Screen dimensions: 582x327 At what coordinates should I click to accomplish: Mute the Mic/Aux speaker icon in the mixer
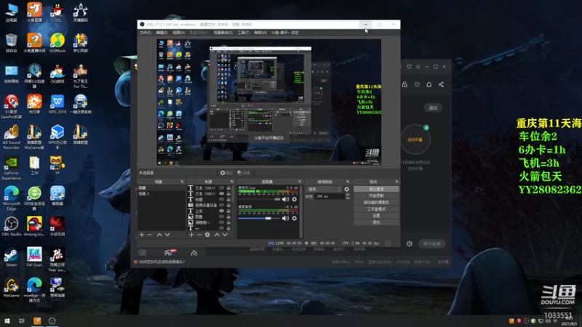click(x=285, y=199)
